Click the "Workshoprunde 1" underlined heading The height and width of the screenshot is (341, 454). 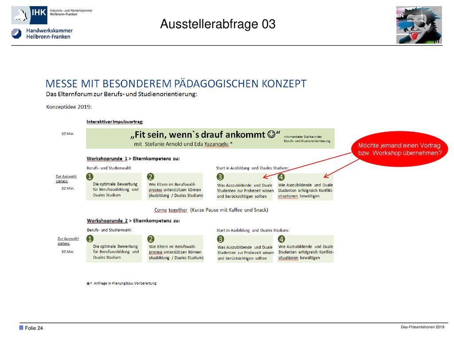(x=107, y=159)
